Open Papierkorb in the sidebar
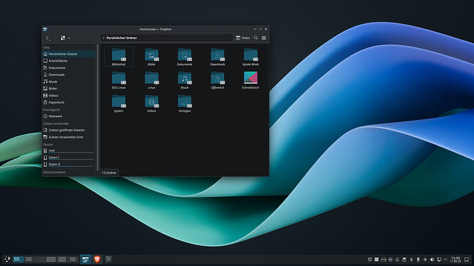The height and width of the screenshot is (266, 474). (69, 103)
